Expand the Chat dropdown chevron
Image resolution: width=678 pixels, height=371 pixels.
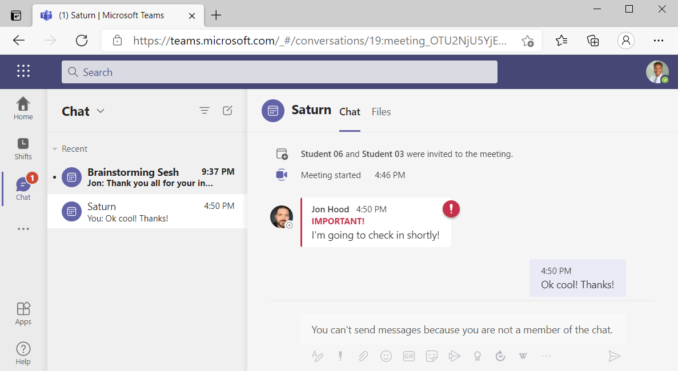101,111
